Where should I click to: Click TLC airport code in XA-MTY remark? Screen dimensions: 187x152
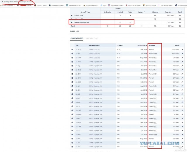155,58
